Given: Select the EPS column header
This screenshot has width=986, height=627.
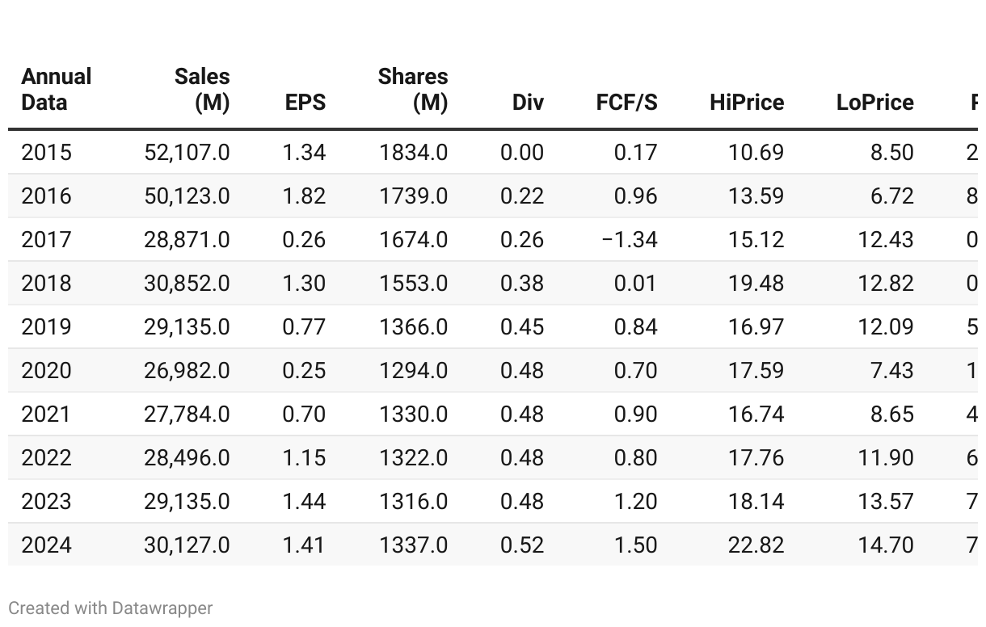Looking at the screenshot, I should (305, 103).
